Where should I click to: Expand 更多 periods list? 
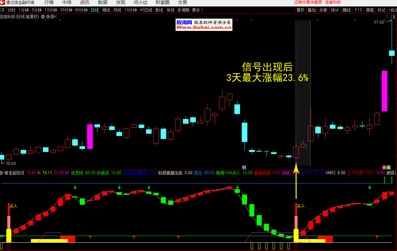198,10
